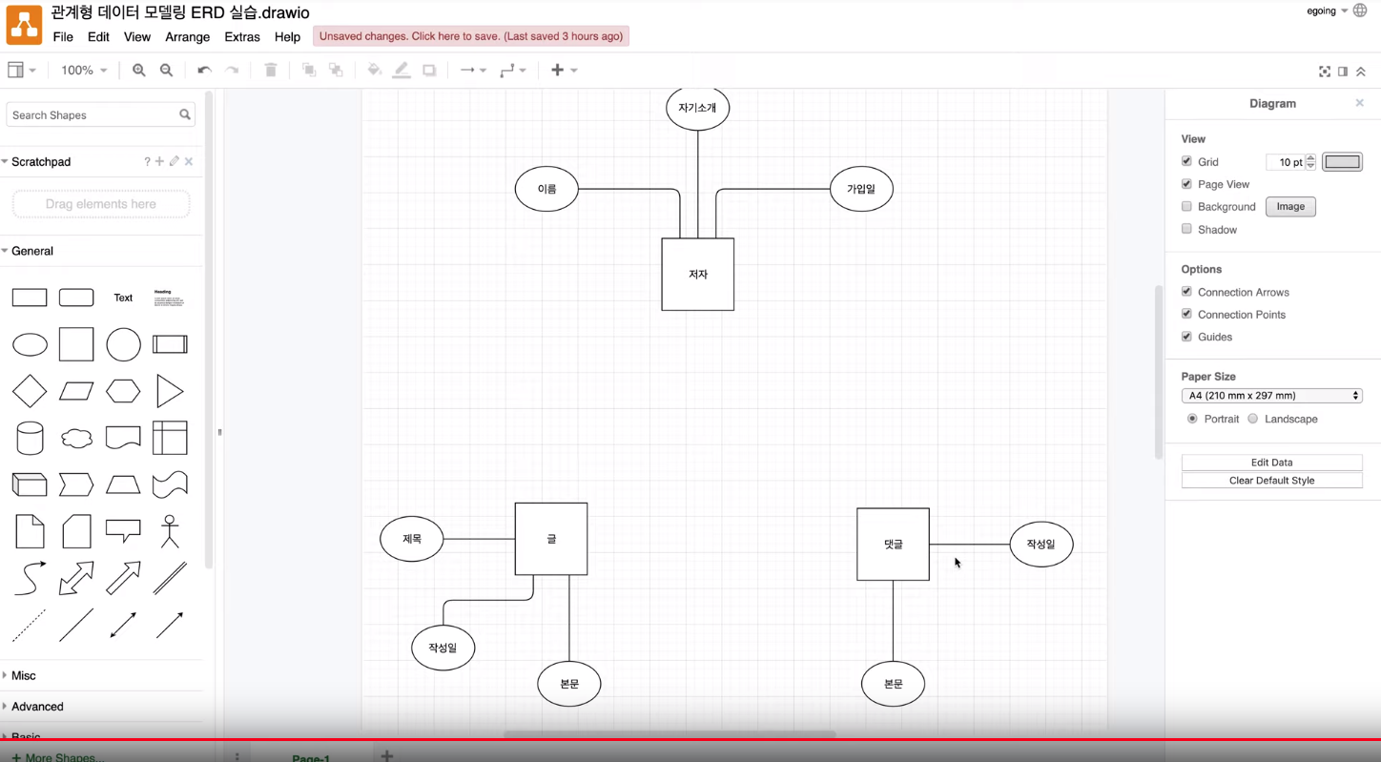The image size is (1381, 762).
Task: Click the fill color bucket icon
Action: pyautogui.click(x=374, y=71)
